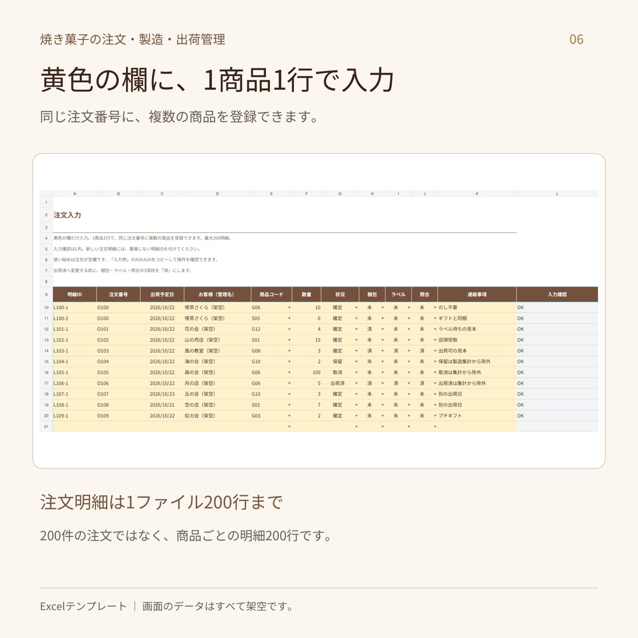
Task: Click the note cell ラベル待ちの見本
Action: 477,329
